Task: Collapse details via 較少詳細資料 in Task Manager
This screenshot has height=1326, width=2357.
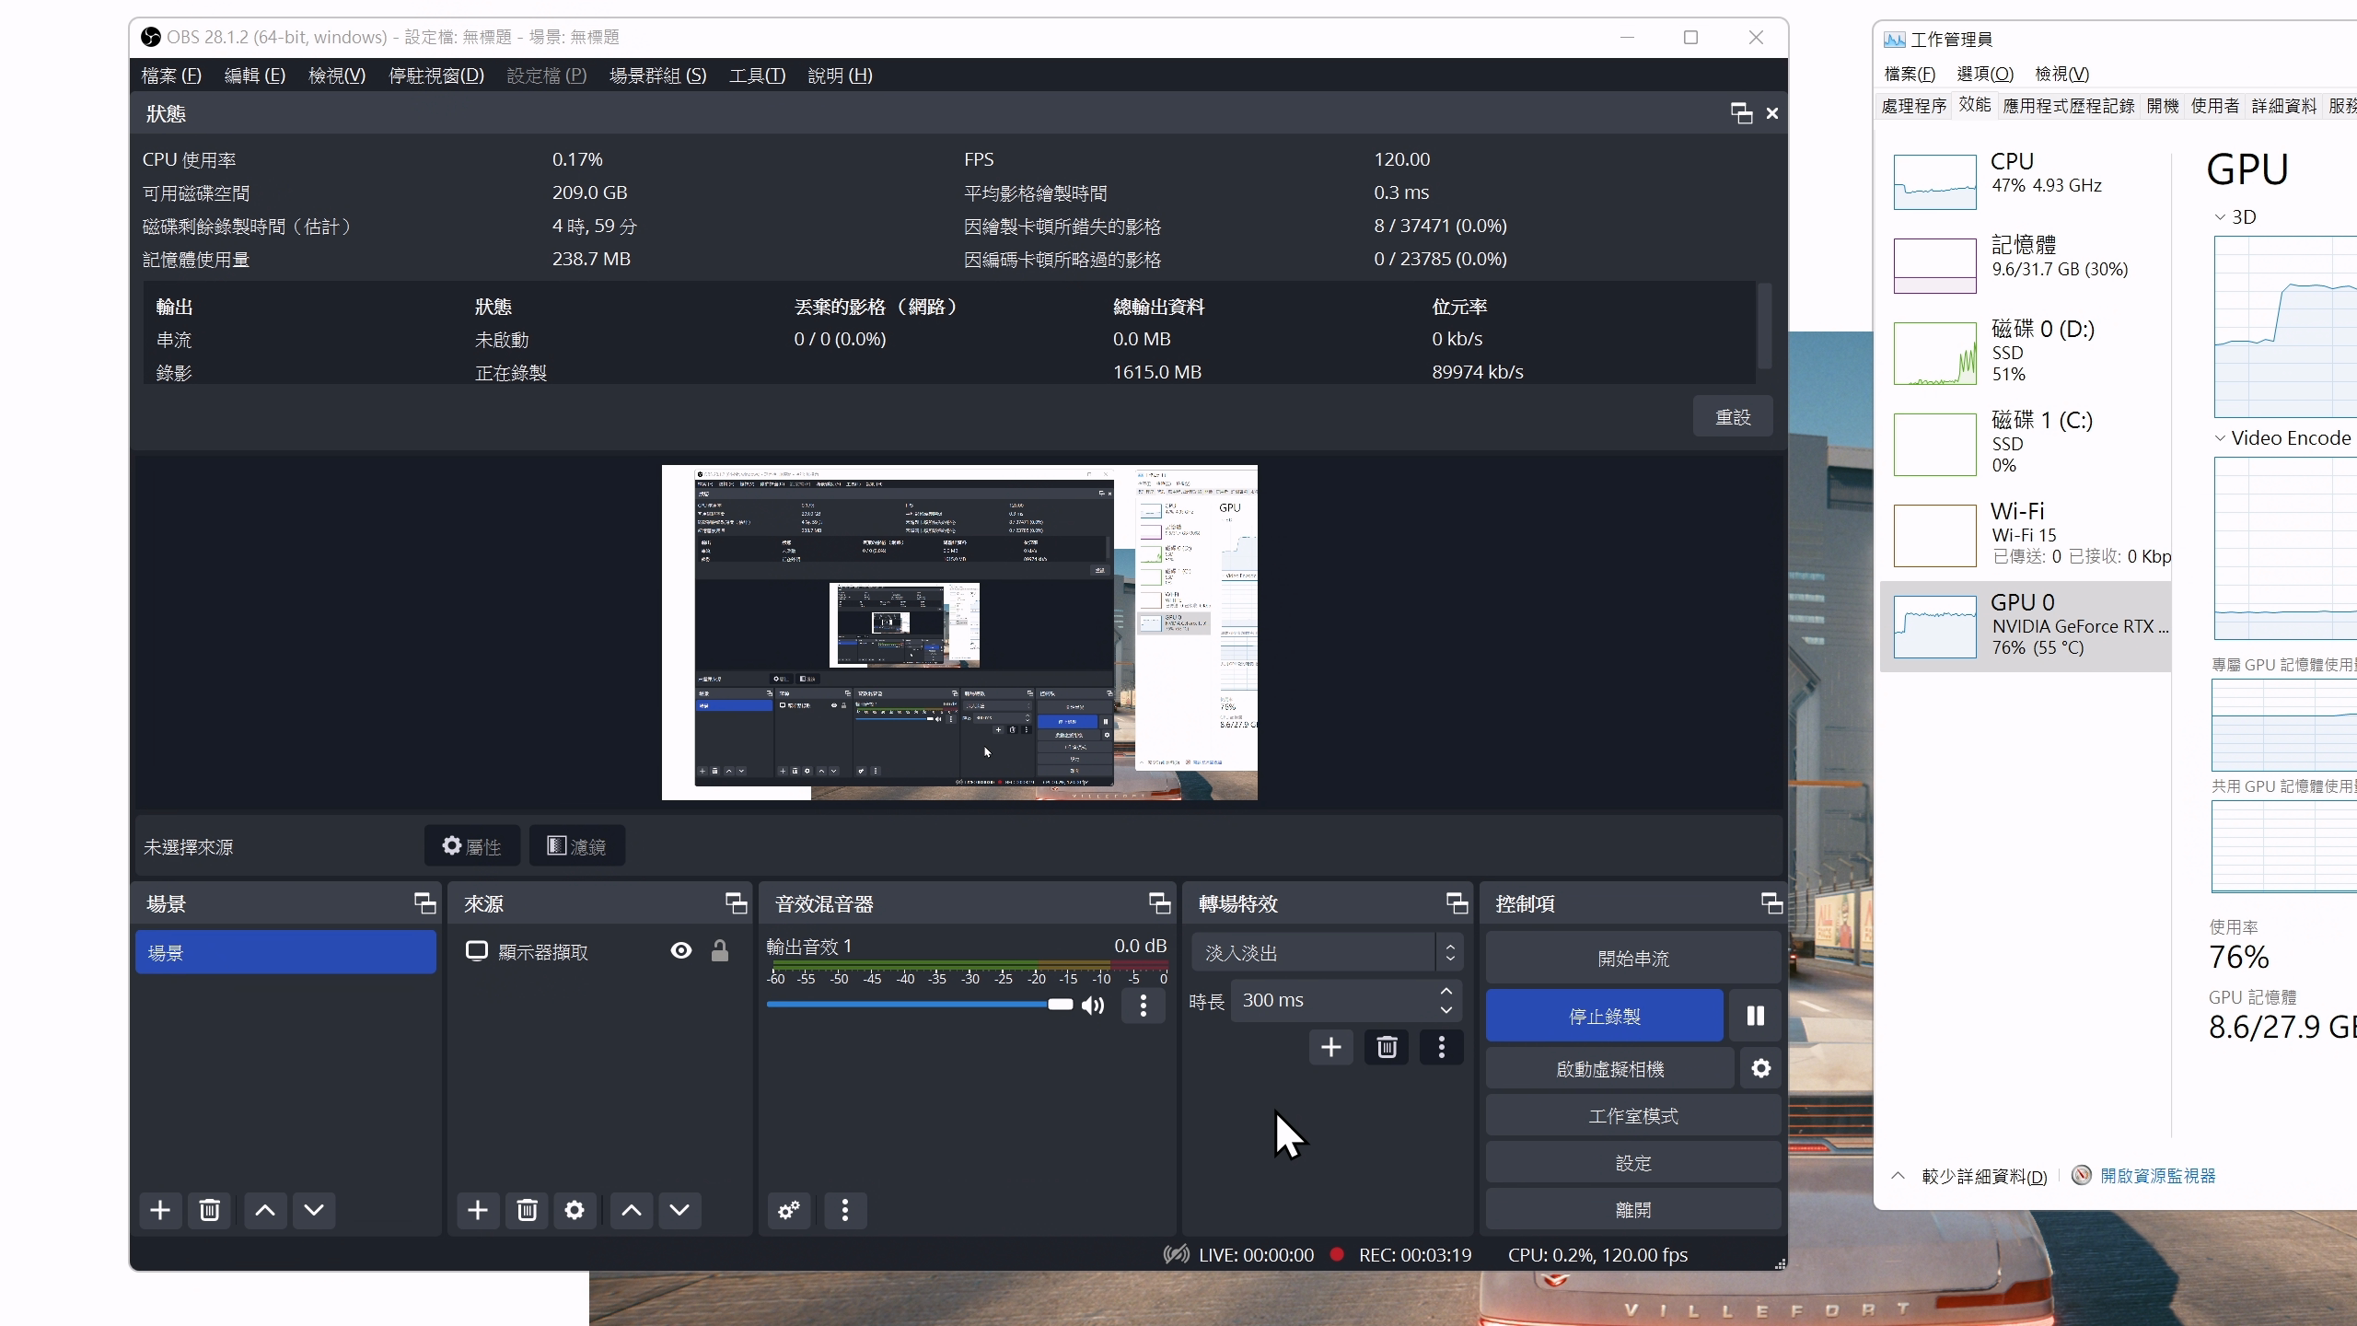Action: [x=1969, y=1176]
